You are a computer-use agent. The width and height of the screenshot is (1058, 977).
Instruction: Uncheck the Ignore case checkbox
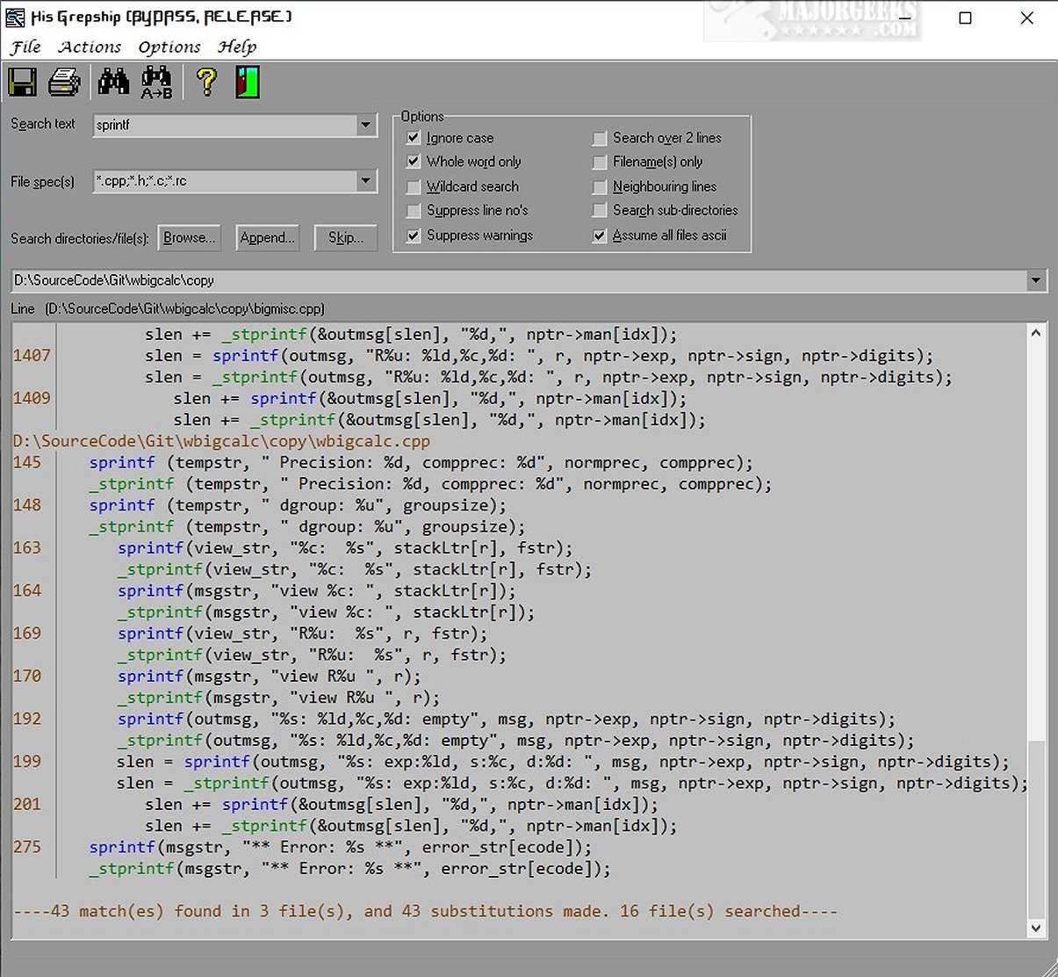414,138
